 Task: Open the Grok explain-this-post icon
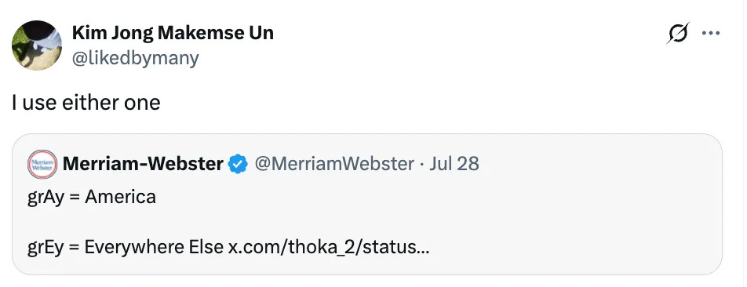click(x=678, y=33)
